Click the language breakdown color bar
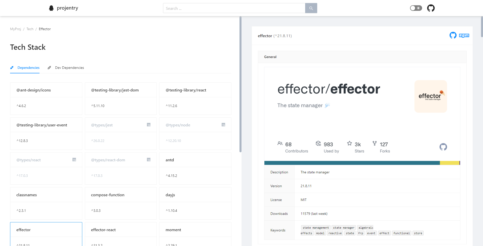Screen dimensions: 483x246 362,163
